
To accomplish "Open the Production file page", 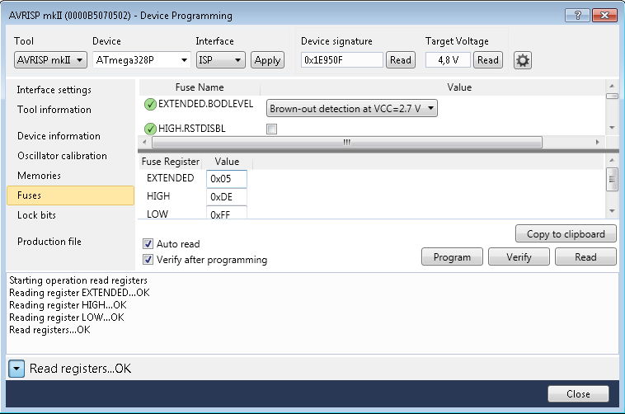I will point(49,242).
